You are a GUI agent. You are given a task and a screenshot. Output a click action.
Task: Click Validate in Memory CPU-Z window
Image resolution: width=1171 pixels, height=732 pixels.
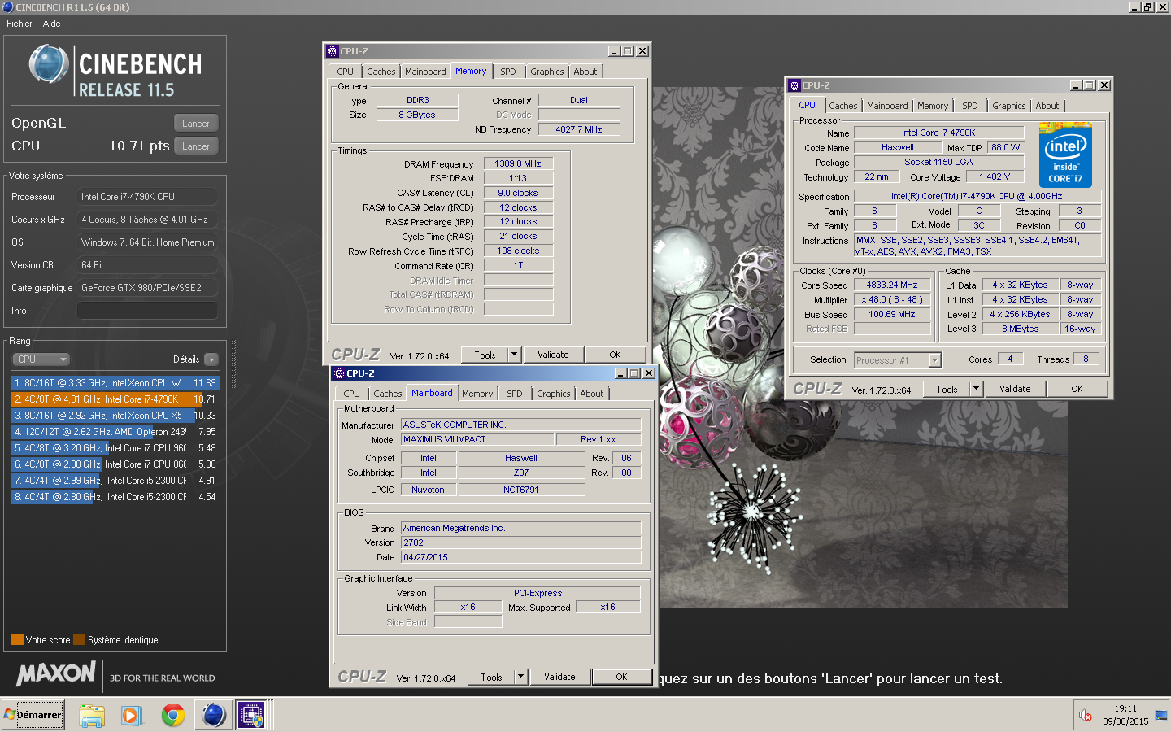(x=553, y=355)
